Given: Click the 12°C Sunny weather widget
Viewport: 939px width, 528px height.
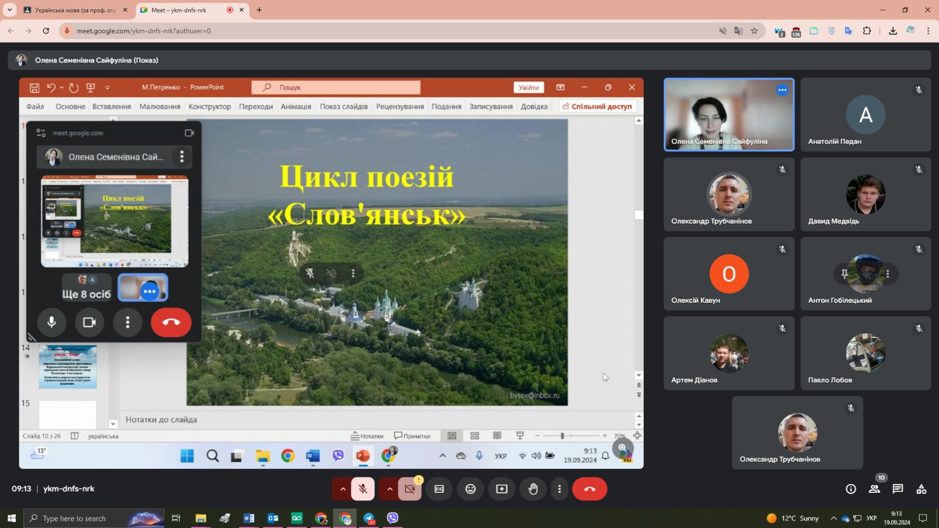Looking at the screenshot, I should 792,518.
